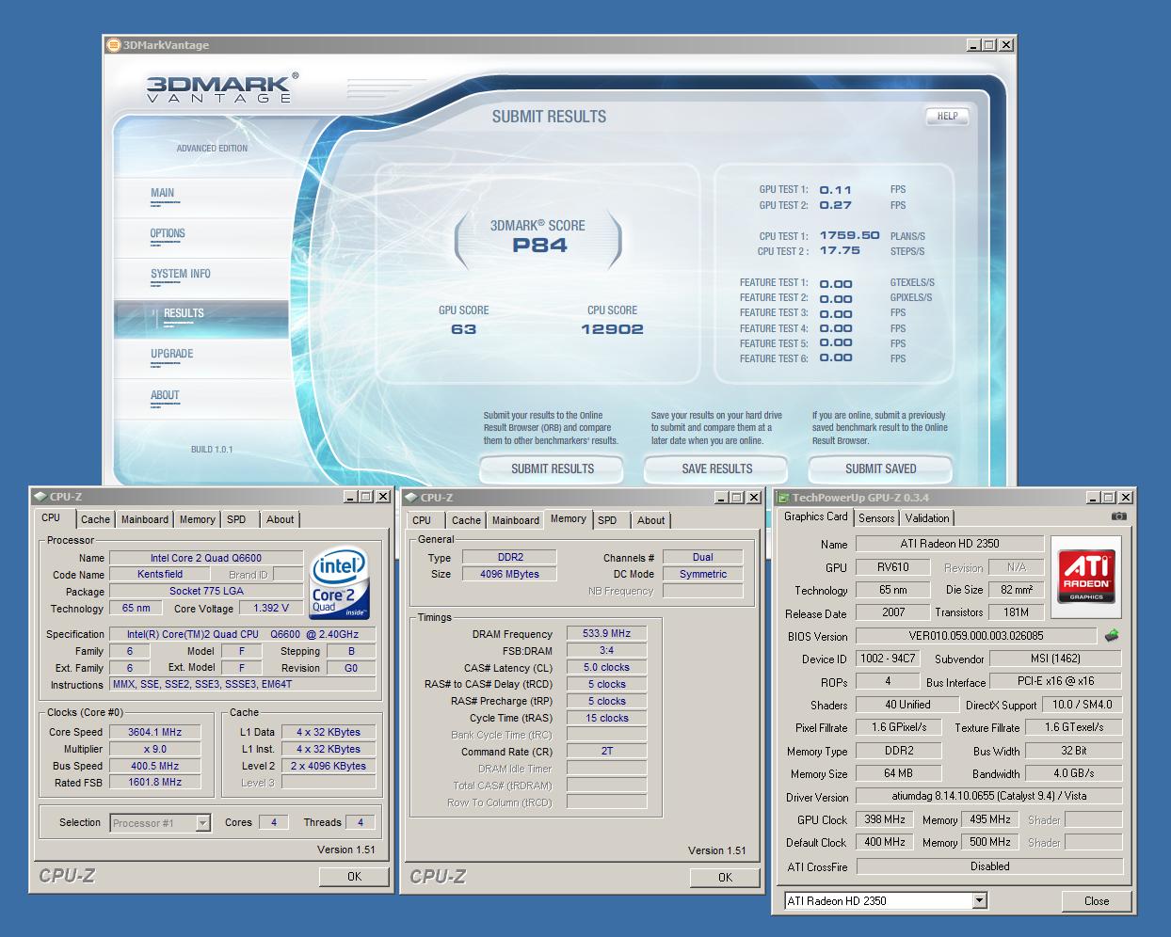Click the CPU score 12902
This screenshot has width=1171, height=937.
[612, 329]
